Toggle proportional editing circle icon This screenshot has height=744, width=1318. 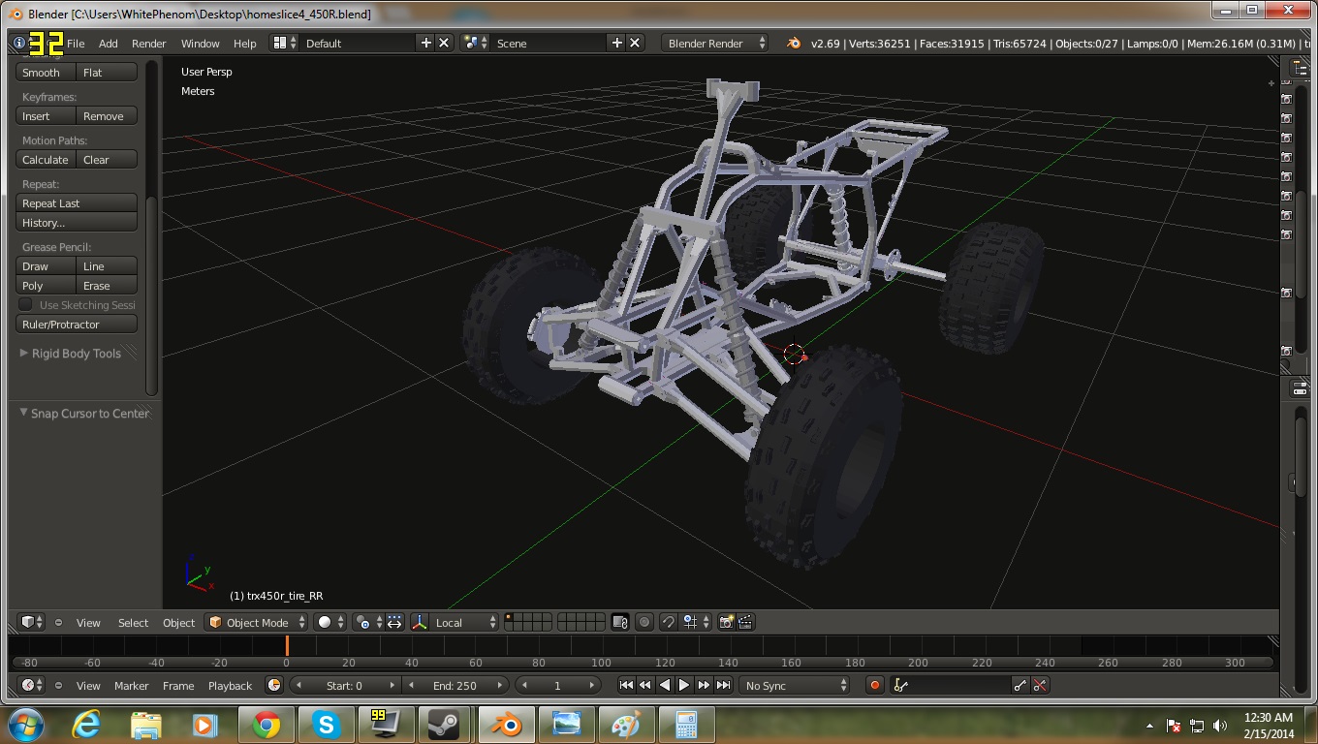[x=644, y=622]
